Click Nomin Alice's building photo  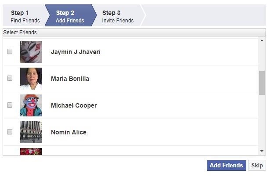[x=31, y=132]
